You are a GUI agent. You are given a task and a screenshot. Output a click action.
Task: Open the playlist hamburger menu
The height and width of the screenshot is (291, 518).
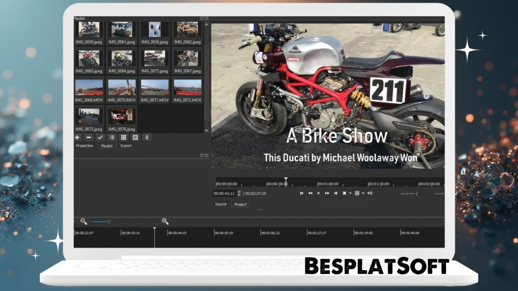pyautogui.click(x=147, y=137)
